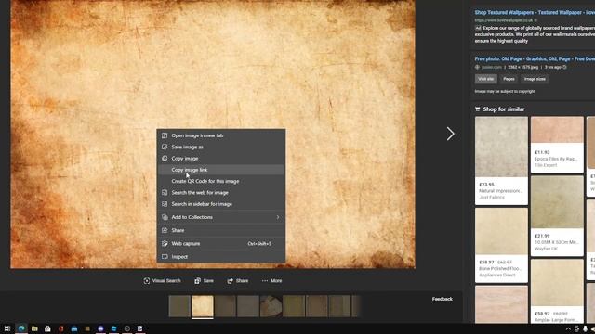Select 'Search in sidebar for image'

click(x=221, y=204)
